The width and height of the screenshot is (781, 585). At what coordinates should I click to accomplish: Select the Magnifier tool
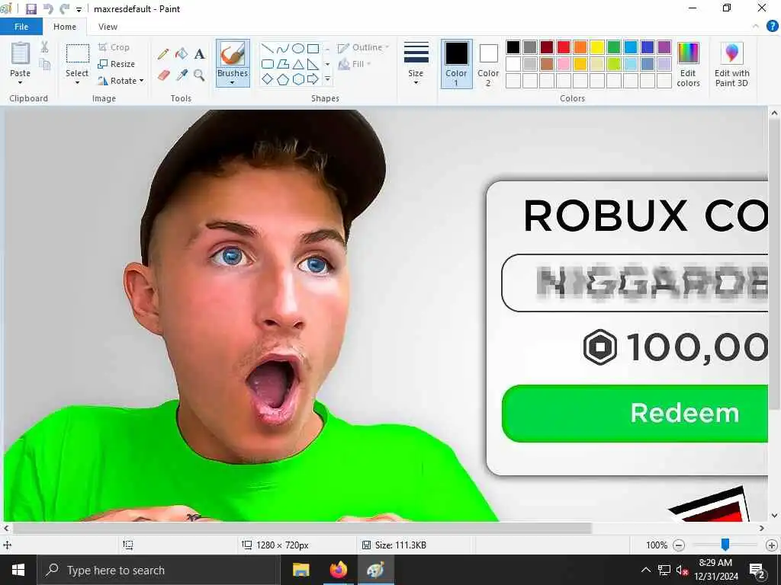199,75
